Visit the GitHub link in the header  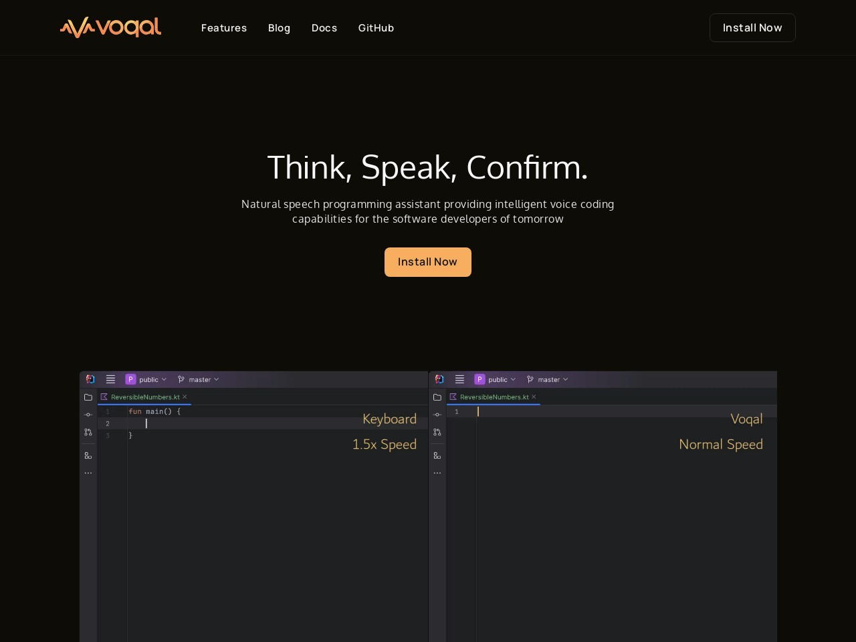(x=376, y=28)
